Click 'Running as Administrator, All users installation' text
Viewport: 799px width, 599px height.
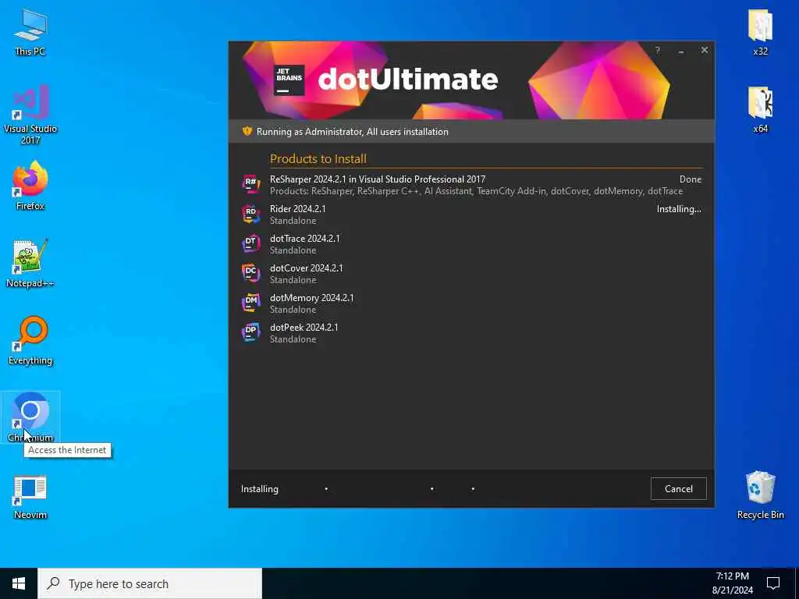(352, 131)
